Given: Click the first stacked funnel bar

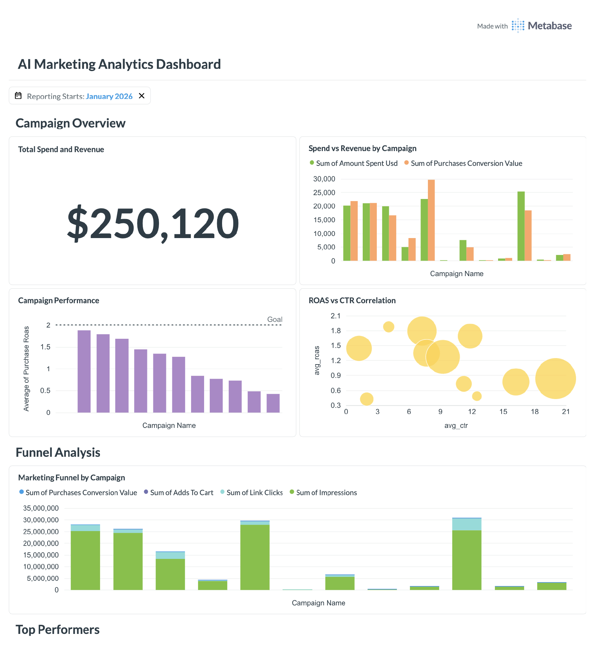Looking at the screenshot, I should [x=85, y=557].
